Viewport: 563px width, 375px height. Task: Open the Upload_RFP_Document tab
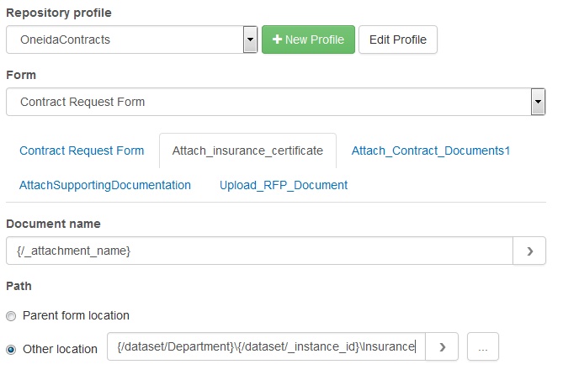(284, 185)
